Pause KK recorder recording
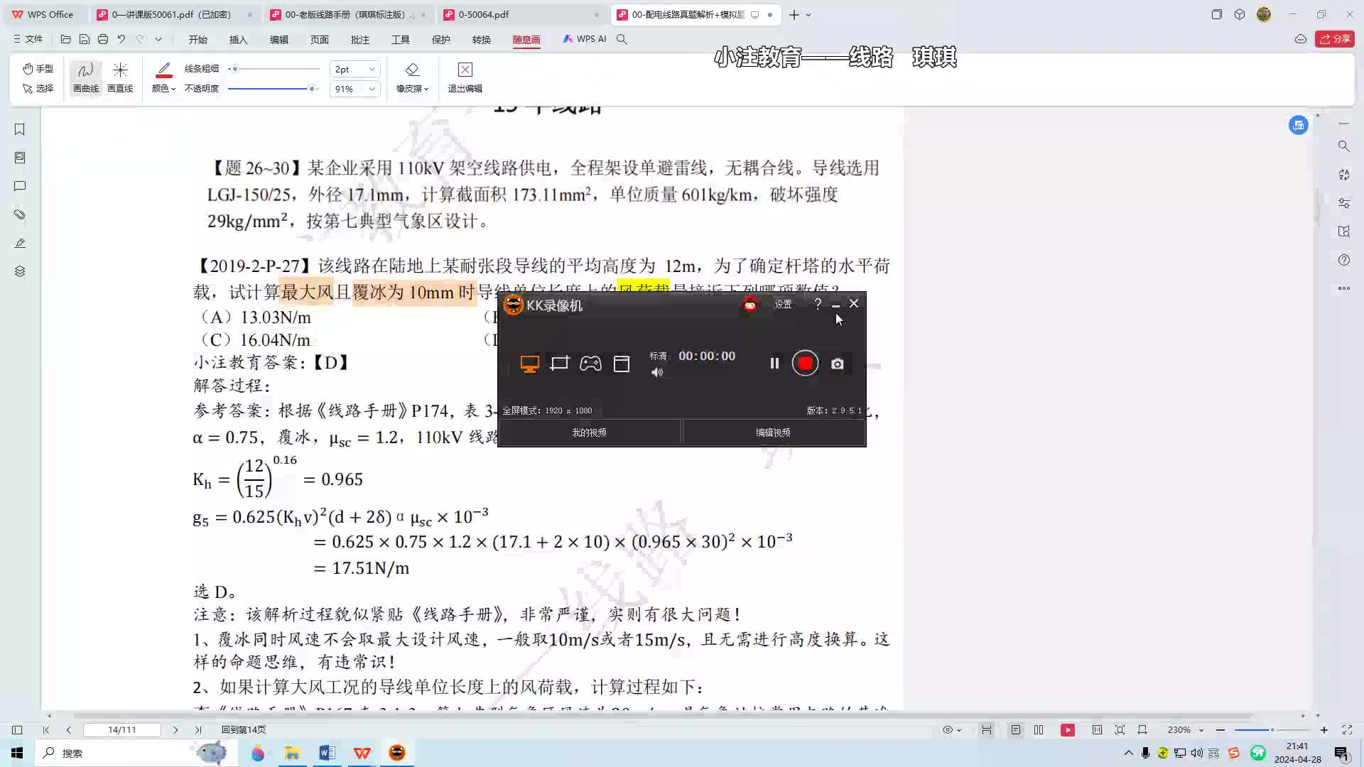1364x767 pixels. pos(774,364)
